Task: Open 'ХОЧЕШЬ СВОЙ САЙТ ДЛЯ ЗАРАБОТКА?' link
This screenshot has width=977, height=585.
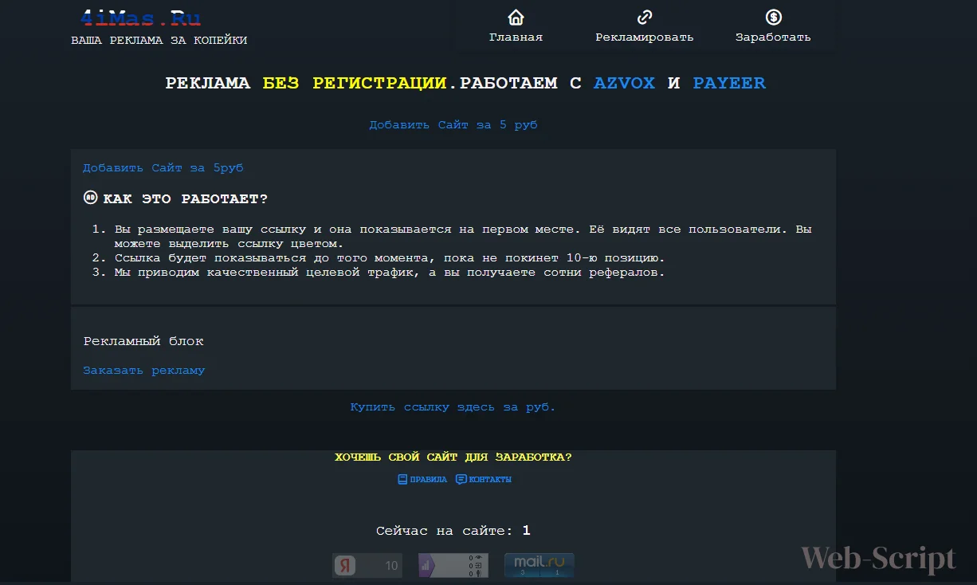Action: pyautogui.click(x=453, y=457)
